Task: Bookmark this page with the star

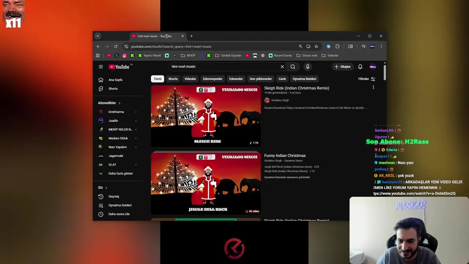Action: pyautogui.click(x=316, y=47)
